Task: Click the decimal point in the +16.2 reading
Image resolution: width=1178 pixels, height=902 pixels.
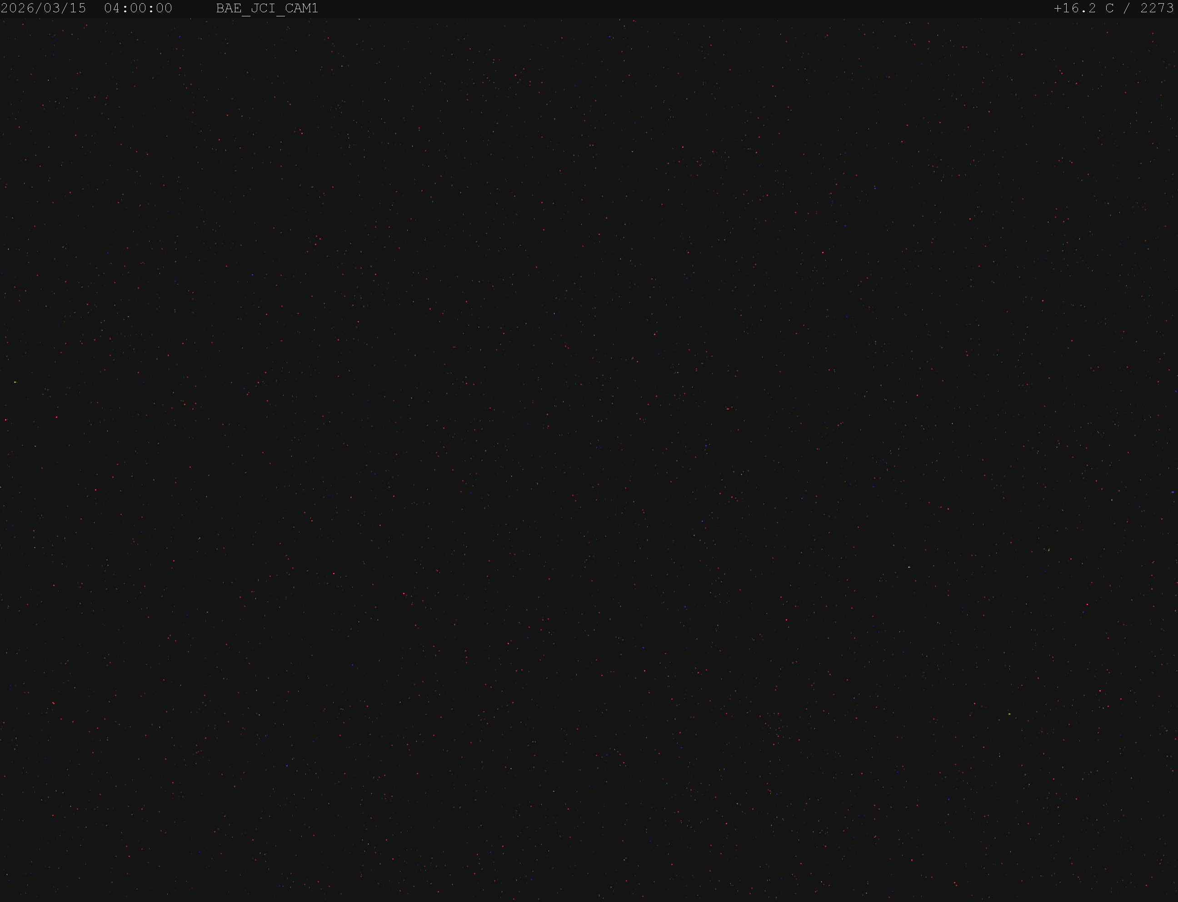Action: click(x=1083, y=12)
